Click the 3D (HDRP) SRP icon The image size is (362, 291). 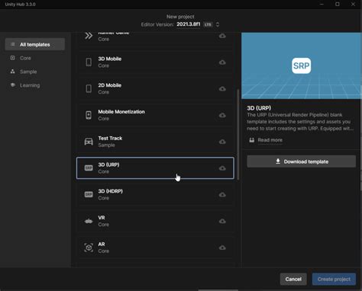click(x=89, y=194)
